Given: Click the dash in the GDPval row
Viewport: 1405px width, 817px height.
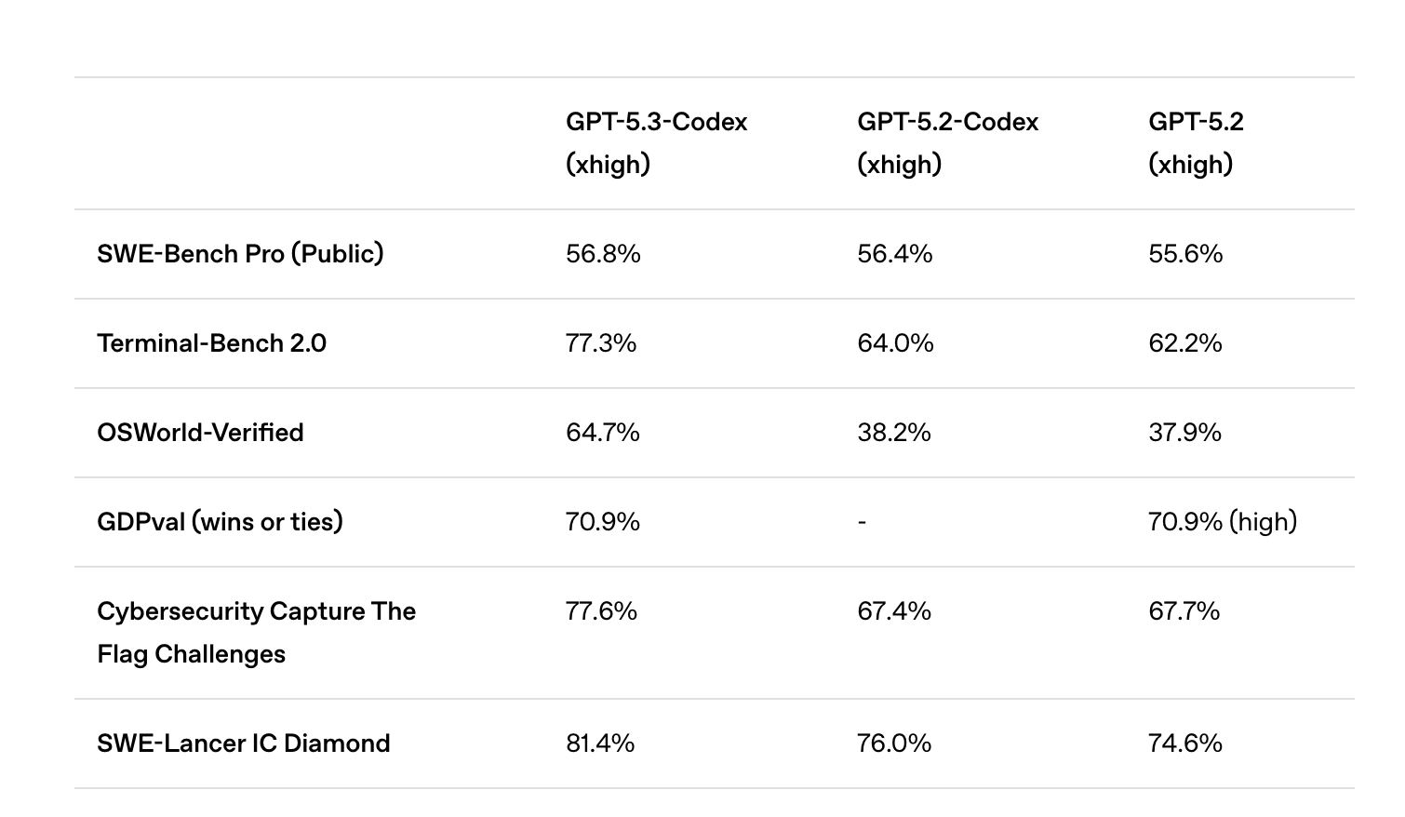Looking at the screenshot, I should click(x=862, y=522).
